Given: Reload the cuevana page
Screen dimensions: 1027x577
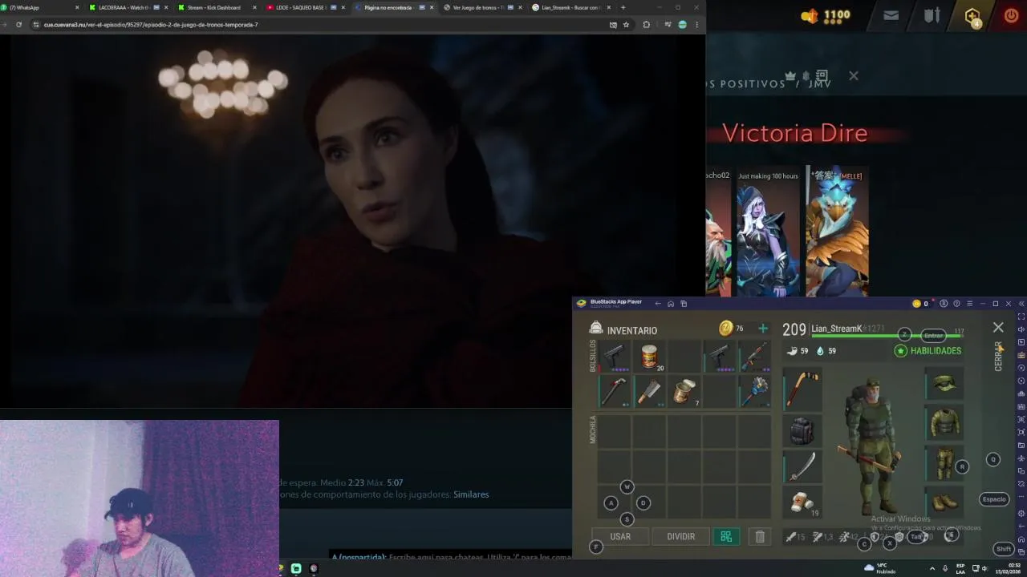Looking at the screenshot, I should click(x=18, y=25).
